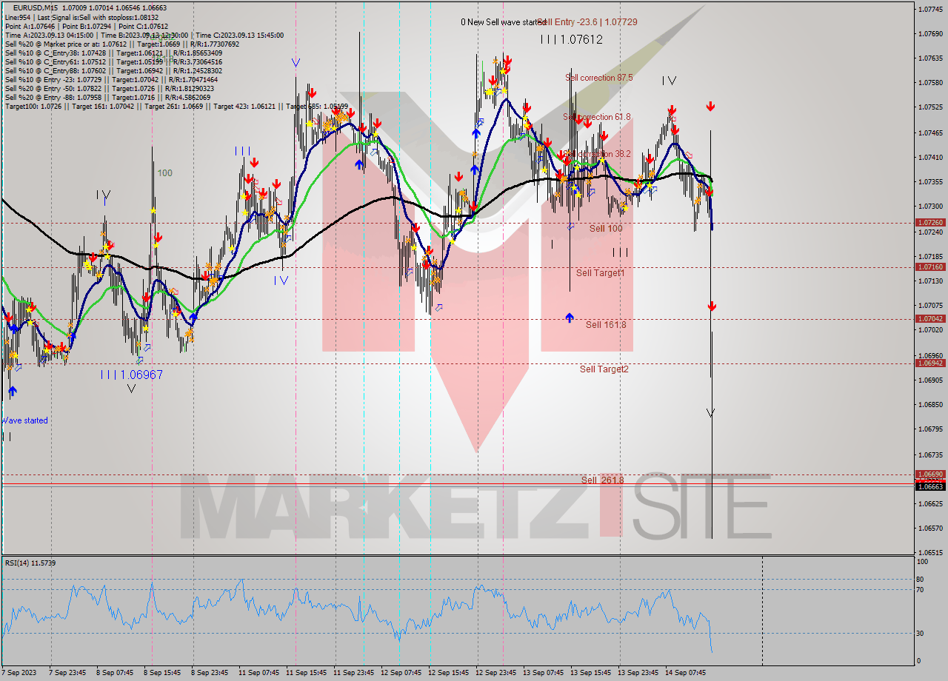
Task: Click the 'Sell 261.8' level label
Action: [602, 480]
